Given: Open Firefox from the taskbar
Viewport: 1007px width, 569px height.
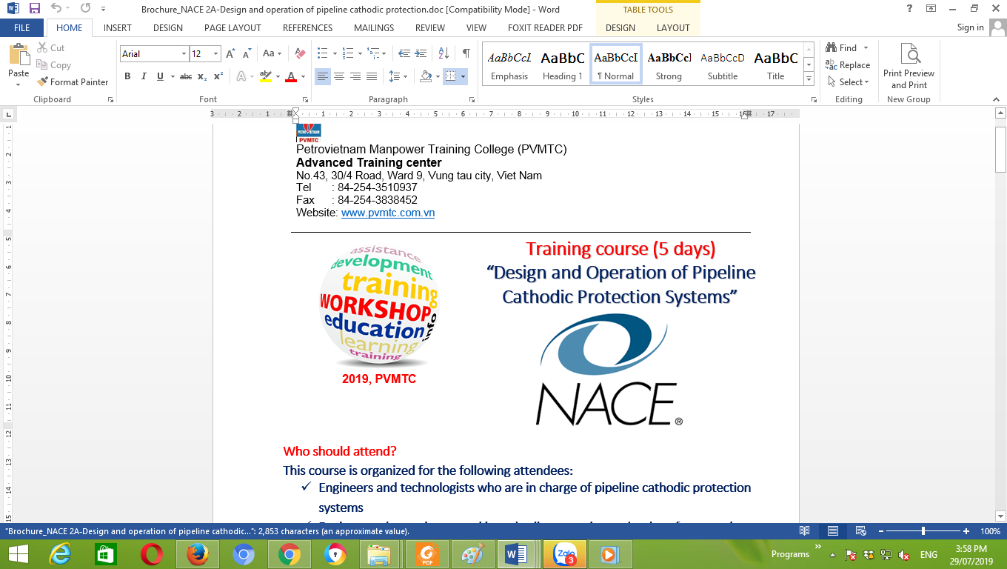Looking at the screenshot, I should pyautogui.click(x=197, y=554).
